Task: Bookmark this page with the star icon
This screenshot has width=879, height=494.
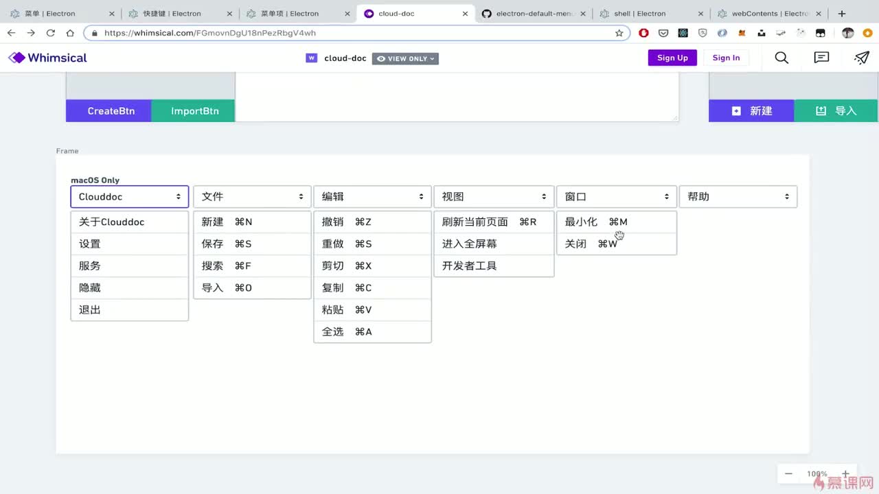Action: pos(619,33)
